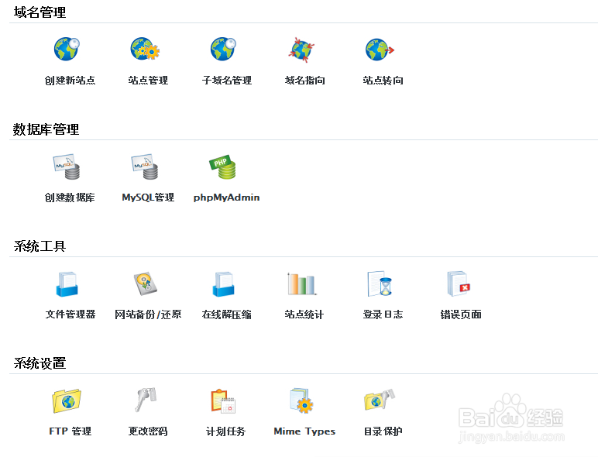This screenshot has width=598, height=457.
Task: Click the 在线解压缩 label link
Action: pos(227,314)
